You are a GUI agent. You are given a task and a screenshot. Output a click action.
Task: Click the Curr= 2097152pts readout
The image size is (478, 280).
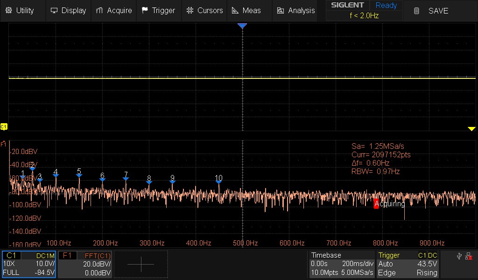pyautogui.click(x=381, y=154)
